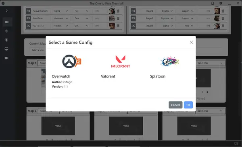Open the Tank role dropdown for EchoBlaze
The width and height of the screenshot is (242, 147).
pos(81,18)
